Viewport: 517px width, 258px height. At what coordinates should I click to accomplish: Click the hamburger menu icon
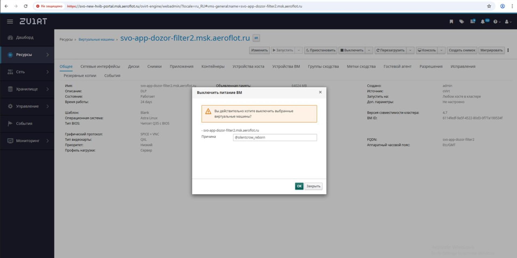(x=10, y=21)
